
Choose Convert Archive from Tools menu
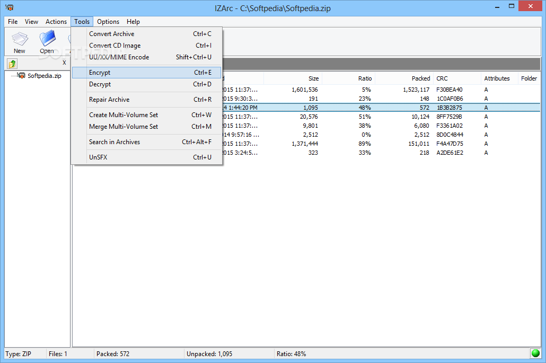click(x=147, y=34)
